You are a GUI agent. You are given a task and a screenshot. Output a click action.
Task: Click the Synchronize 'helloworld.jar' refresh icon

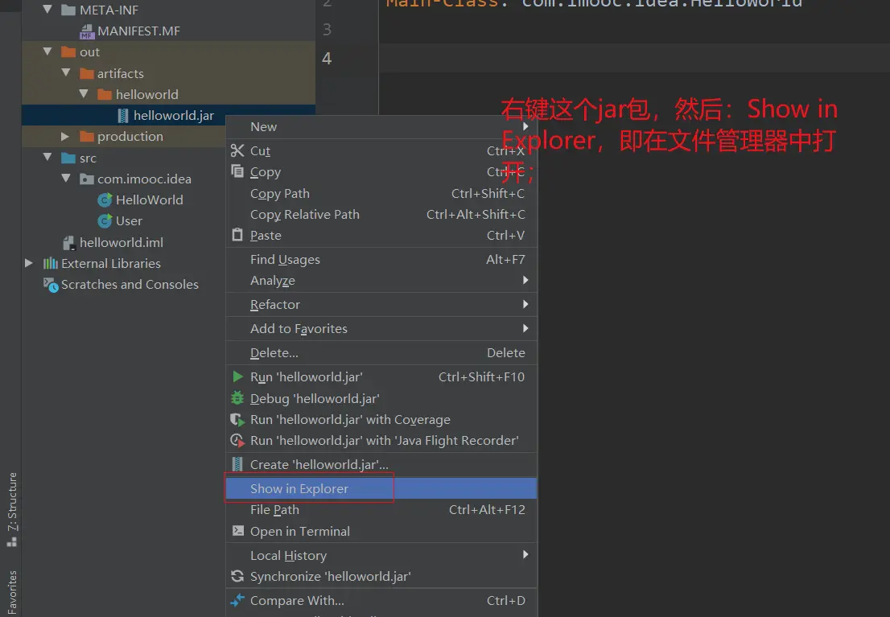[237, 576]
